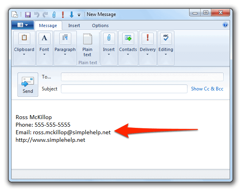The height and width of the screenshot is (192, 244).
Task: Expand the Font group dropdown
Action: 44,47
